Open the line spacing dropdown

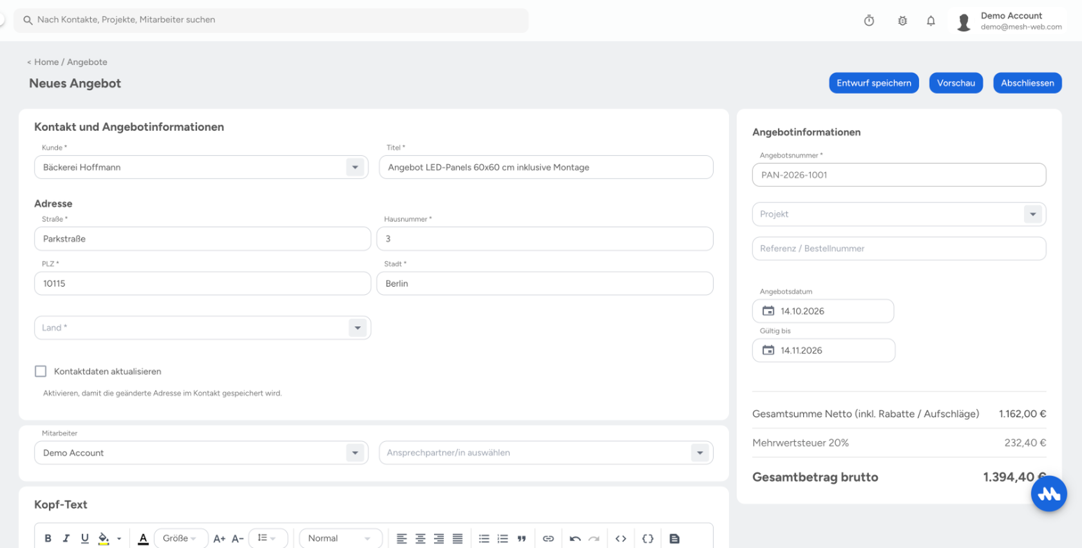click(x=267, y=538)
